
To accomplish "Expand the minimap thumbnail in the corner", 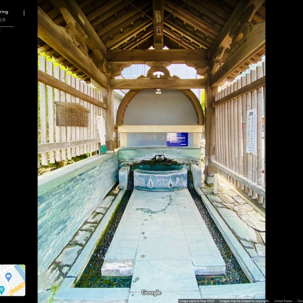I will pyautogui.click(x=12, y=280).
